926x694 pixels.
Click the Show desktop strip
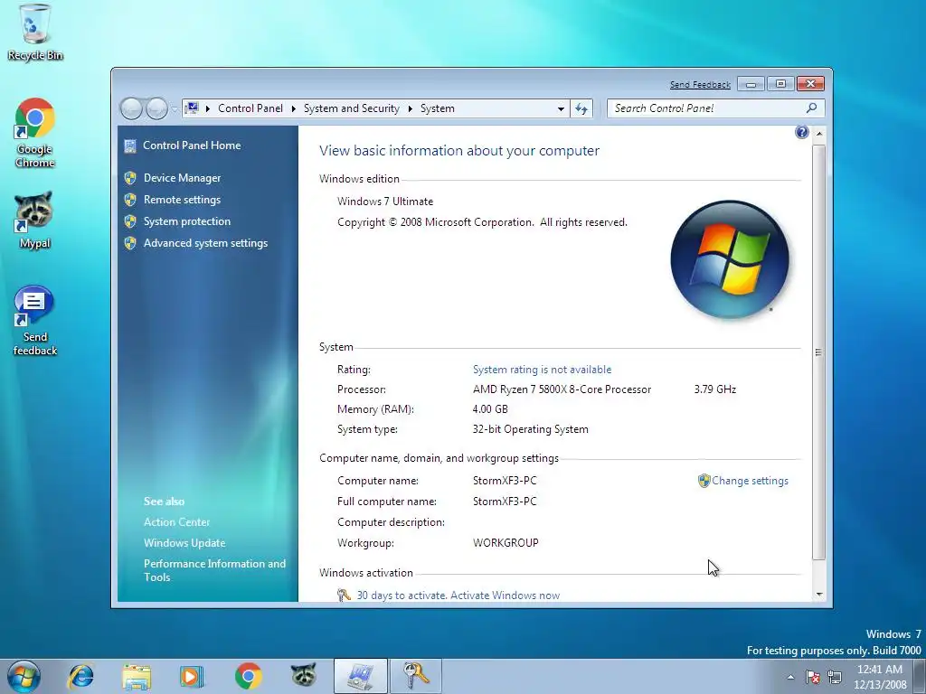pos(920,676)
